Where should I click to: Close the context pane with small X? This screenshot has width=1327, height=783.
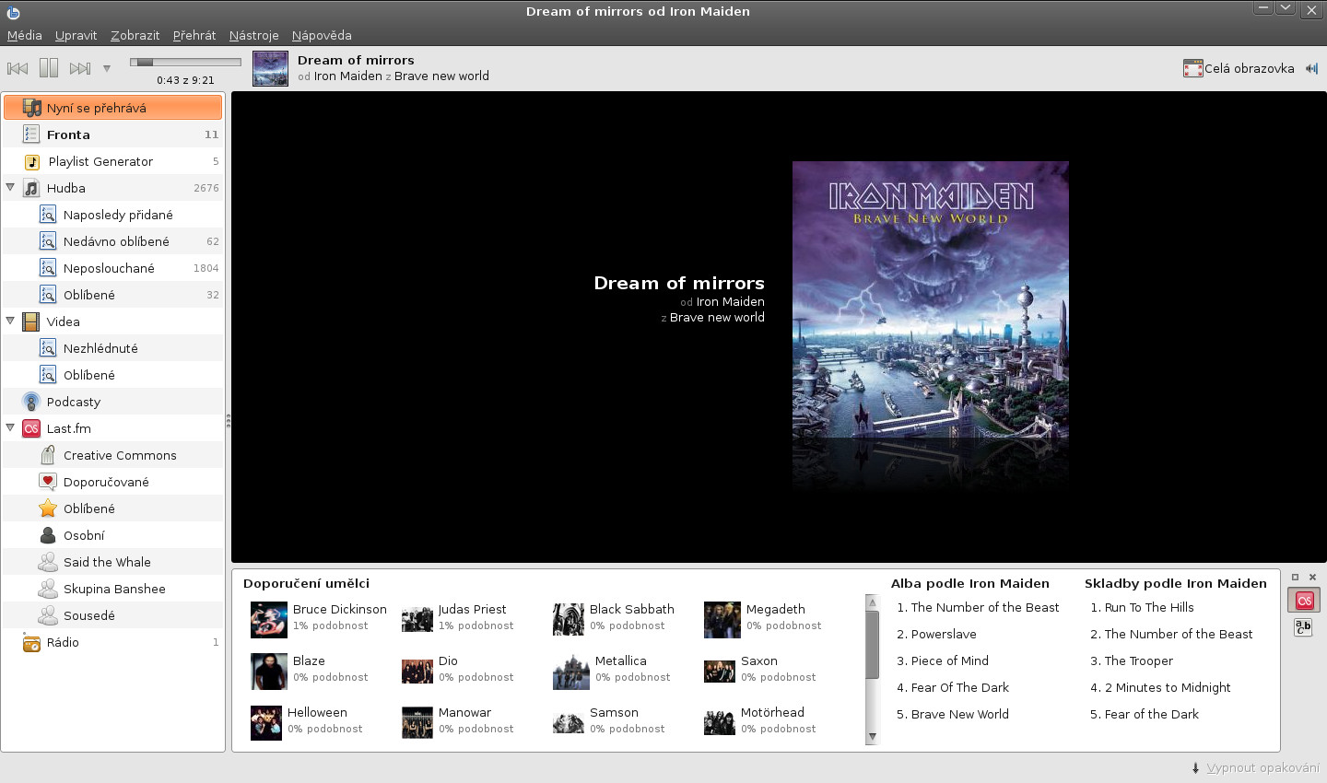(1312, 578)
